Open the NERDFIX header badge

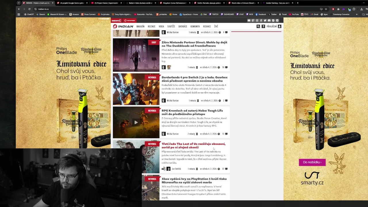[116, 20]
